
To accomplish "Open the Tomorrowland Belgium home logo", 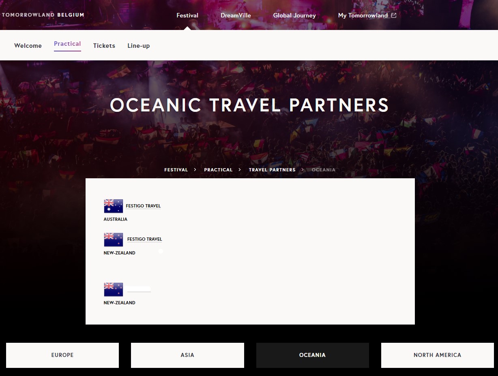I will point(43,15).
